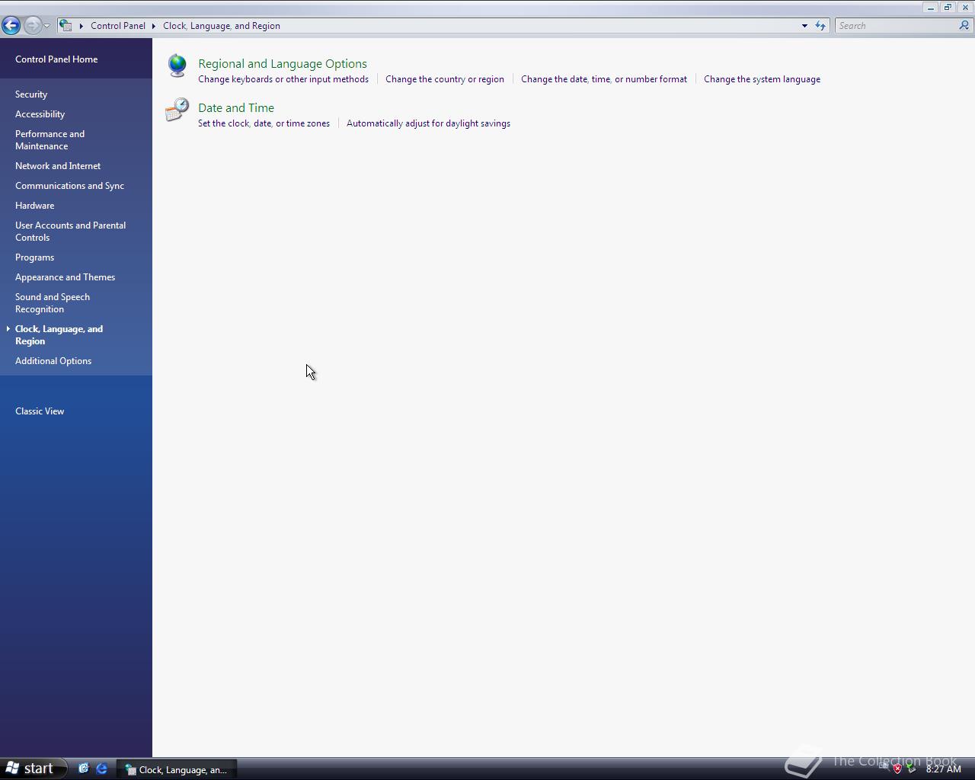Refresh the Control Panel view
975x780 pixels.
(x=820, y=26)
